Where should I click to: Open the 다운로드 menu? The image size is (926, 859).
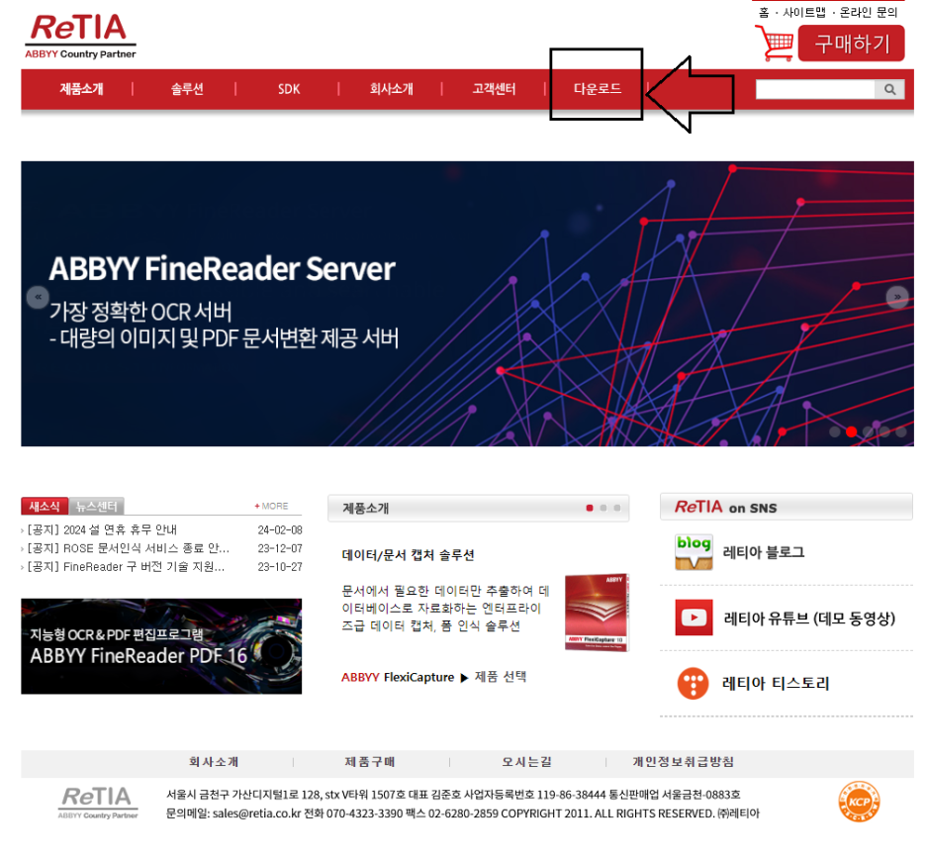pyautogui.click(x=598, y=89)
